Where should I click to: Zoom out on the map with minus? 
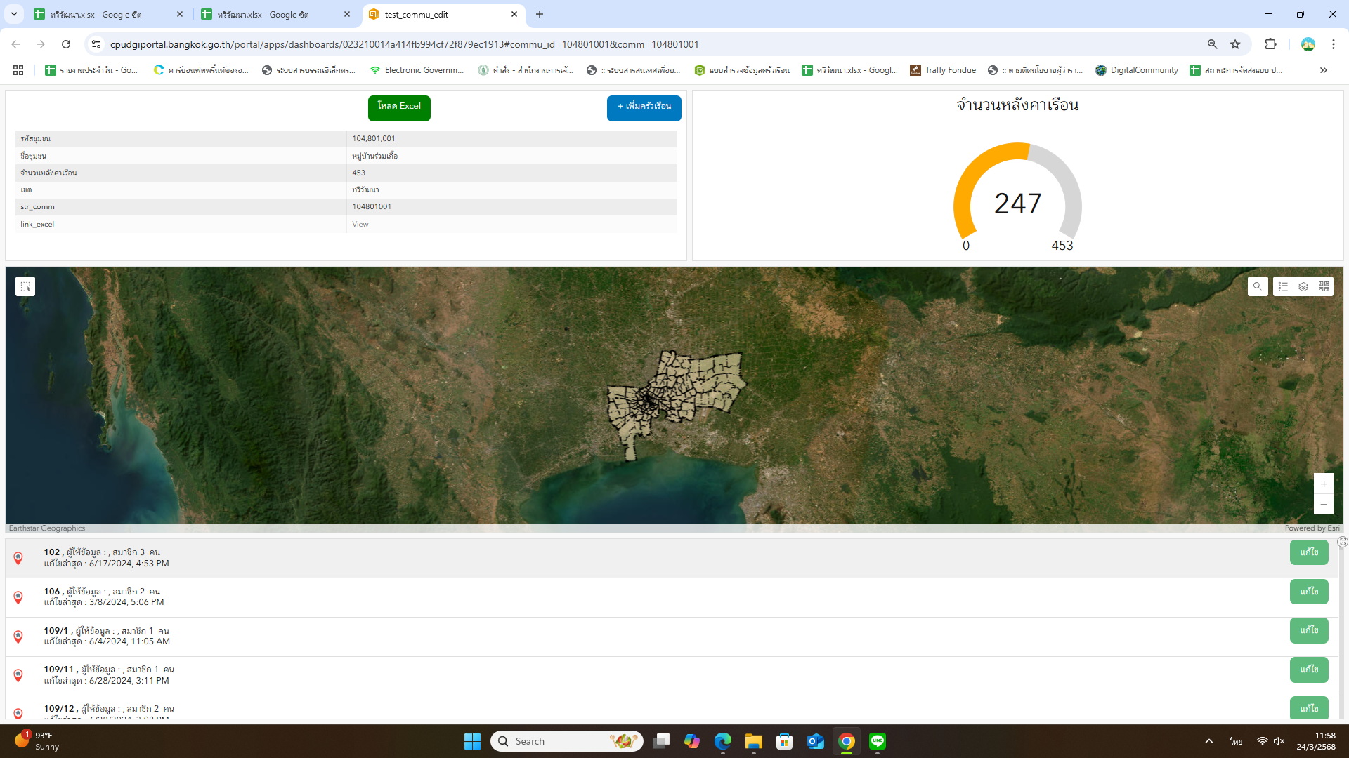coord(1324,504)
